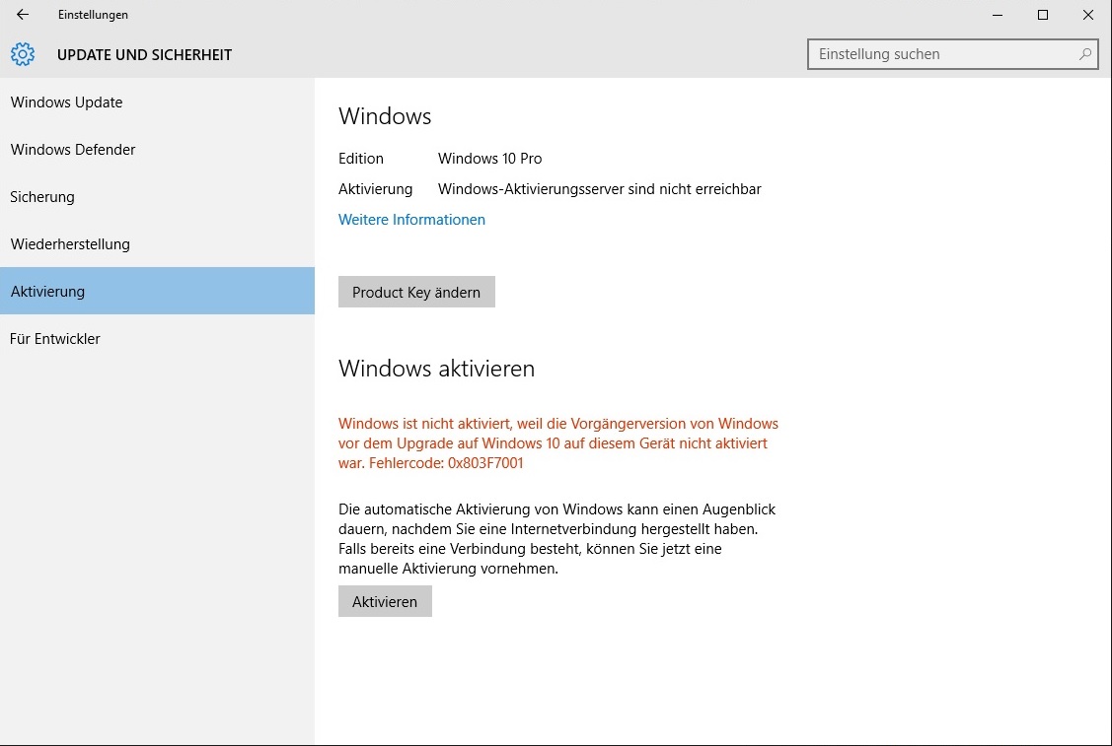Close the Einstellungen window

click(1088, 14)
